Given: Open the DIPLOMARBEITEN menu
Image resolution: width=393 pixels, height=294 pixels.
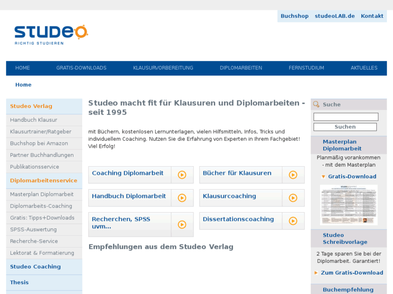Looking at the screenshot, I should (x=241, y=68).
